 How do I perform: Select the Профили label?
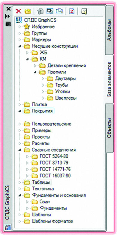(57, 72)
